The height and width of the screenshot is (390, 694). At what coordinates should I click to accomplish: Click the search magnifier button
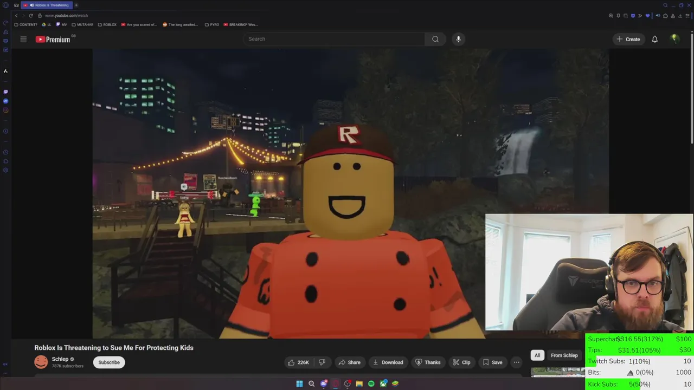(x=435, y=39)
